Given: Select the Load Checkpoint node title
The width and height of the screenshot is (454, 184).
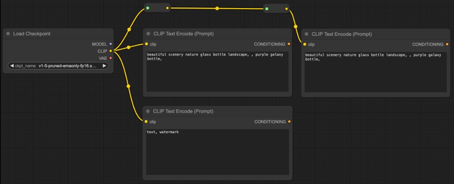Looking at the screenshot, I should 32,34.
